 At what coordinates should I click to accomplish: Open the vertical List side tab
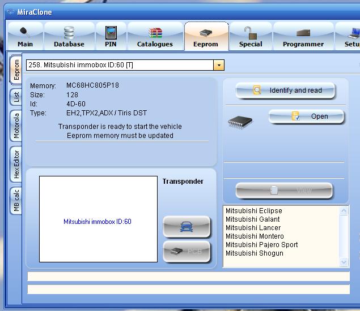point(16,97)
